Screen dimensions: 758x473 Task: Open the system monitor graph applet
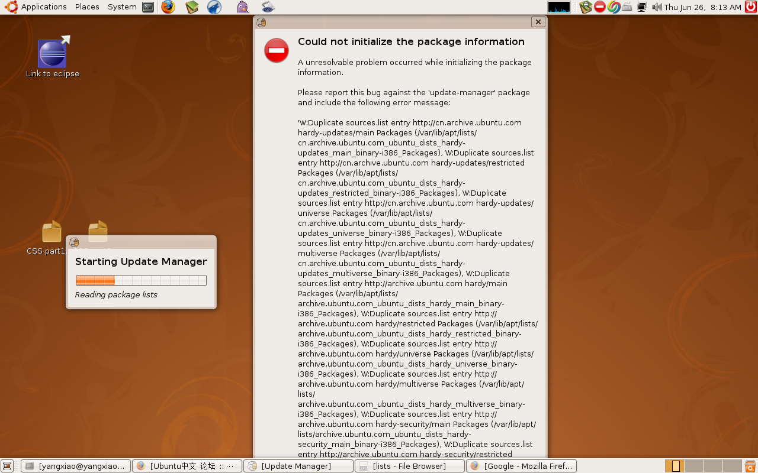tap(559, 7)
